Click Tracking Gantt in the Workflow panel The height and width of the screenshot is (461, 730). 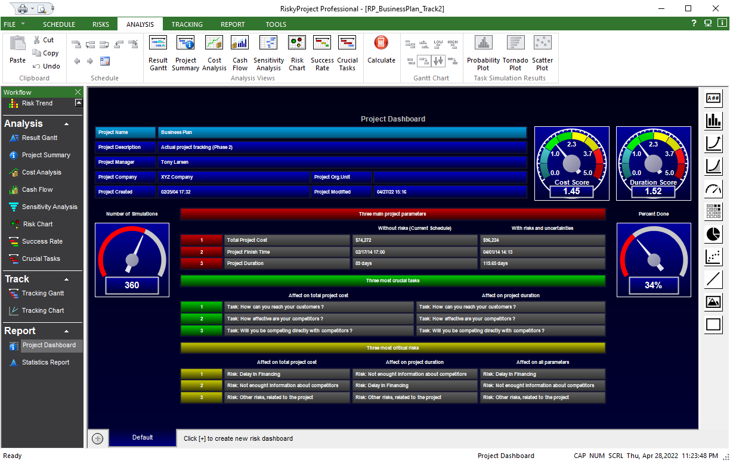tap(43, 293)
